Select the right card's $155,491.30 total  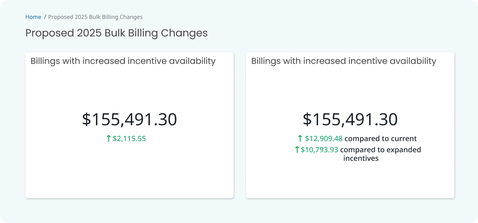350,119
